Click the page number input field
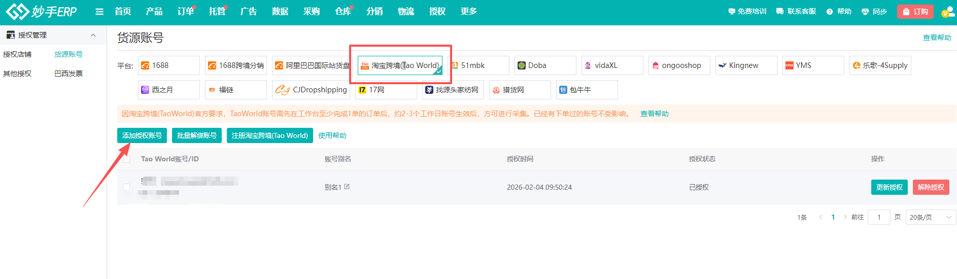Image resolution: width=957 pixels, height=279 pixels. point(879,217)
